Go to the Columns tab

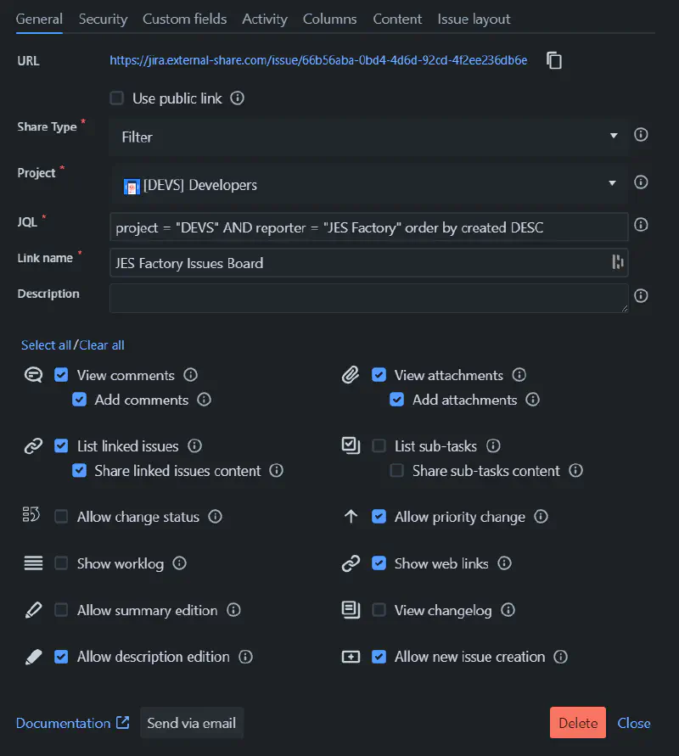[x=330, y=20]
